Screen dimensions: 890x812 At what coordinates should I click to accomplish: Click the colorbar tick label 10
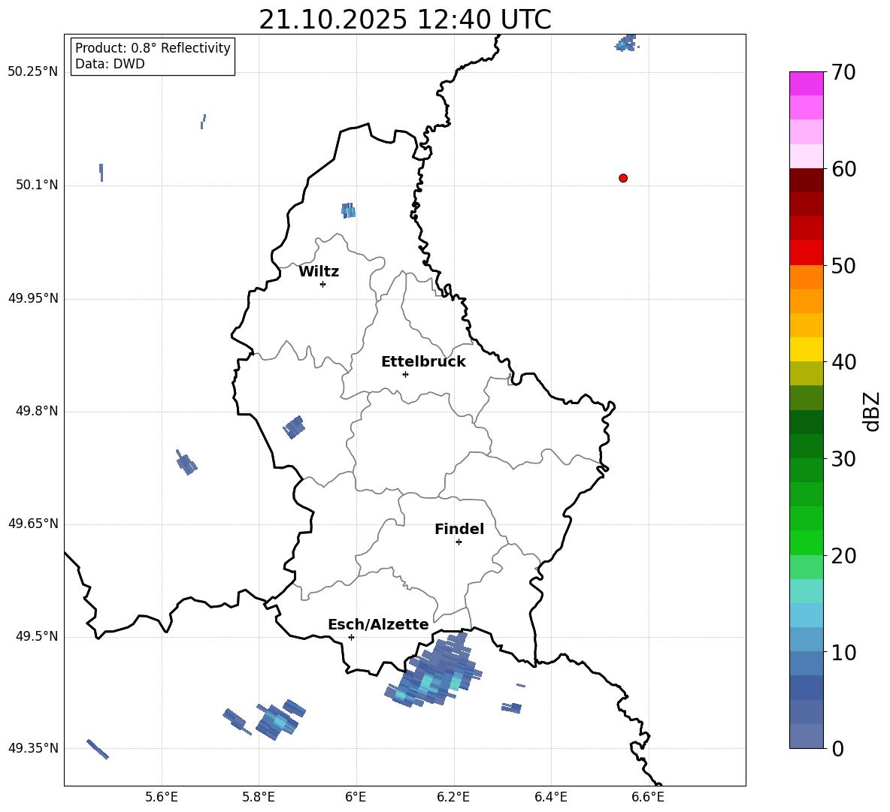coord(843,652)
